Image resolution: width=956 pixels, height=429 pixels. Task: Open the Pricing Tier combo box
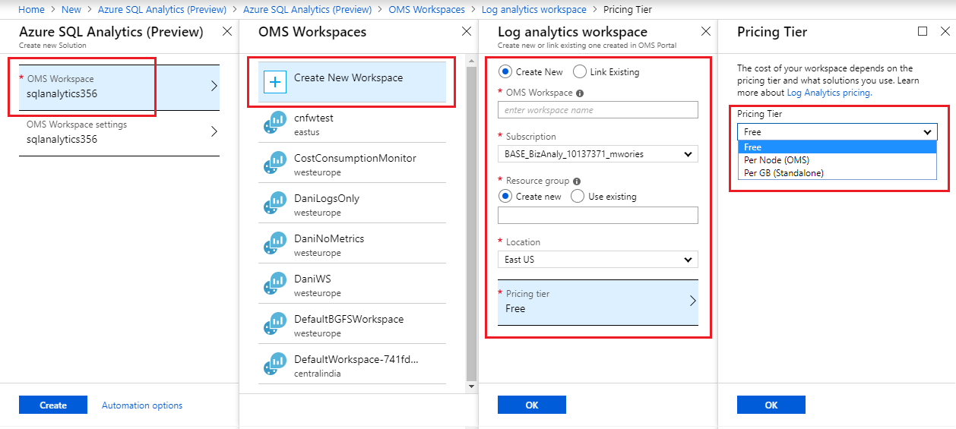[837, 131]
